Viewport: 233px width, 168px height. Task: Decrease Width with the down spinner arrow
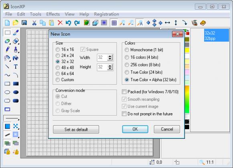coord(110,59)
